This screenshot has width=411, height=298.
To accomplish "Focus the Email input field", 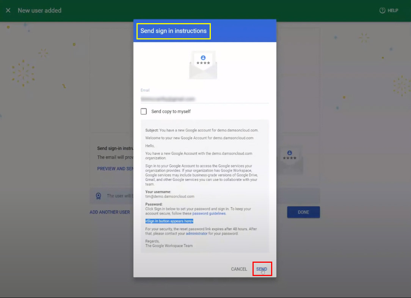I will coord(204,99).
